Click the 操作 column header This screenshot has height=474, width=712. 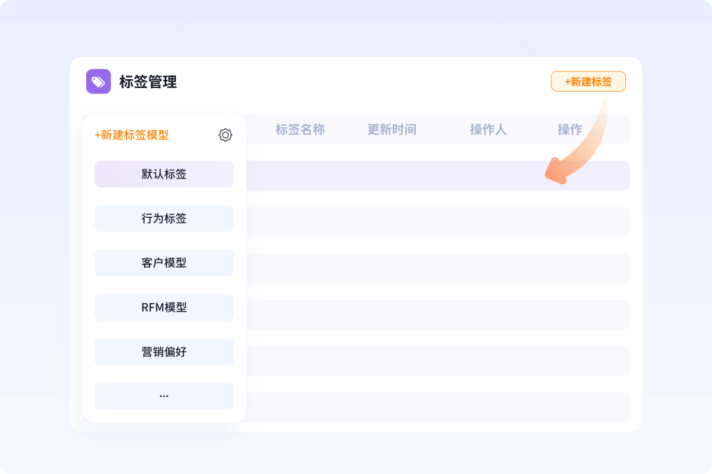point(569,130)
